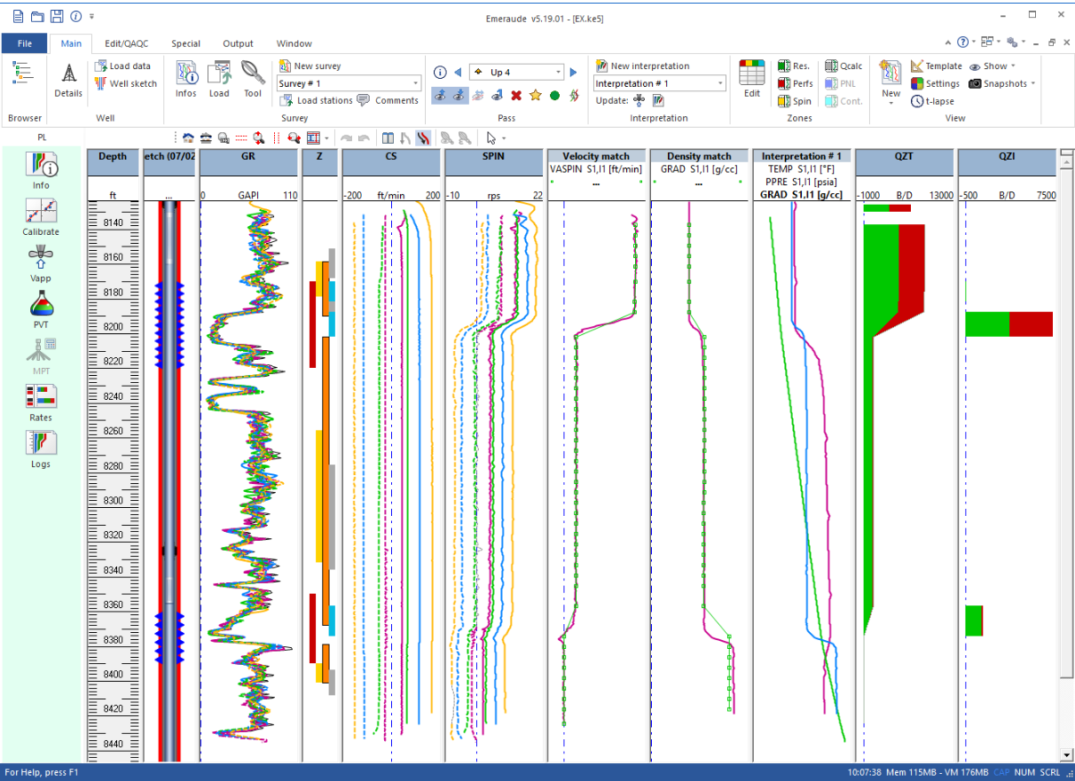Toggle Res. zones
The image size is (1075, 781).
(x=794, y=66)
